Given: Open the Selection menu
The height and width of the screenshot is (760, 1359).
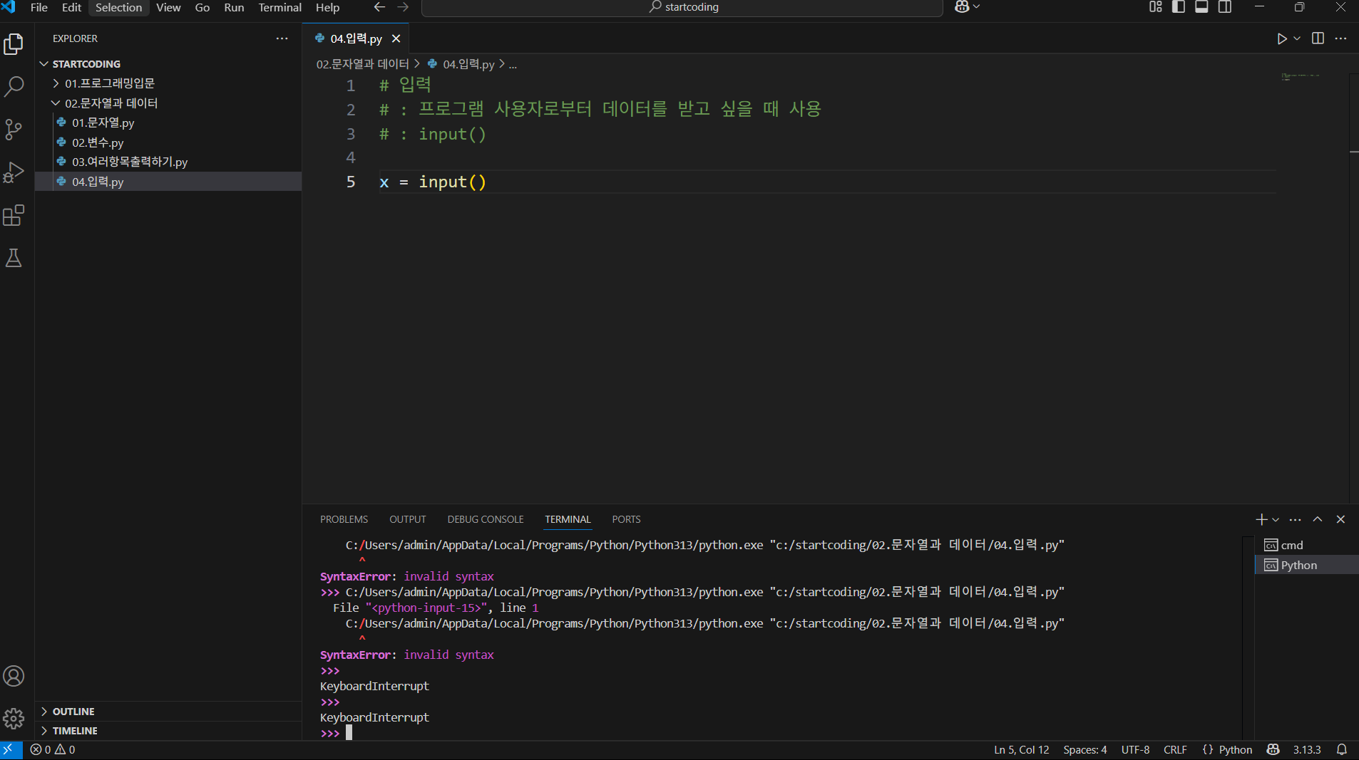Looking at the screenshot, I should point(118,7).
